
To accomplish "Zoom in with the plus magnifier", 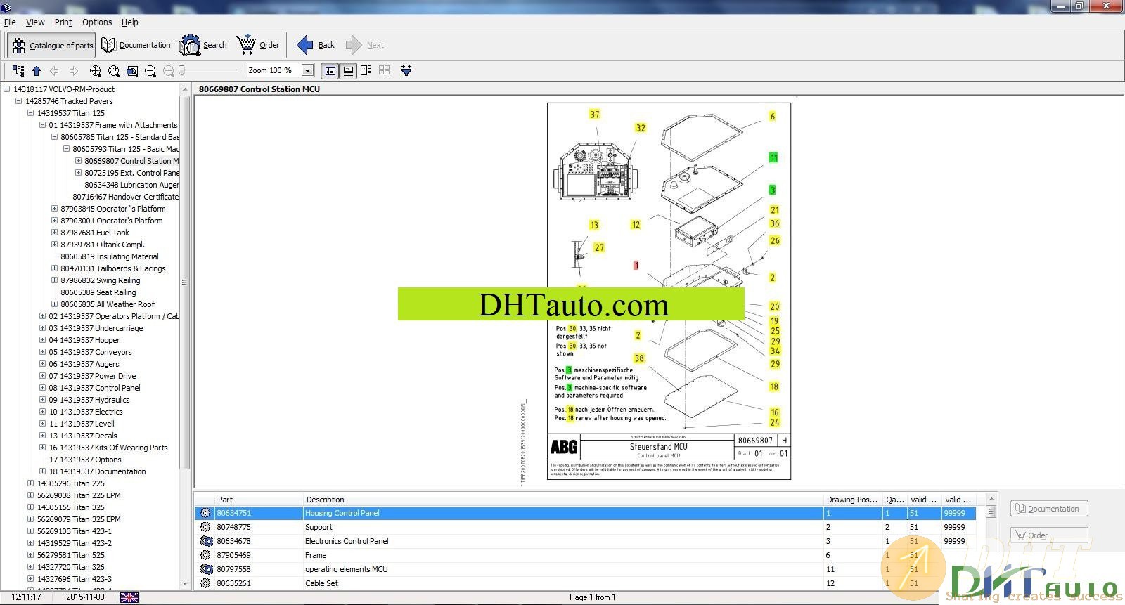I will pyautogui.click(x=150, y=70).
